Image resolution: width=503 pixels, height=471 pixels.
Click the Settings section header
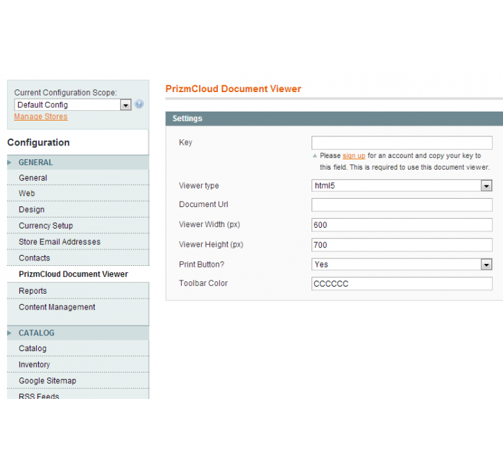pyautogui.click(x=334, y=118)
